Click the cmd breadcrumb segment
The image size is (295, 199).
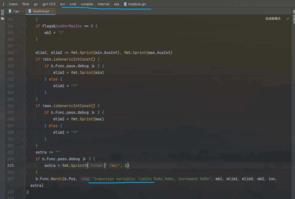click(x=73, y=4)
